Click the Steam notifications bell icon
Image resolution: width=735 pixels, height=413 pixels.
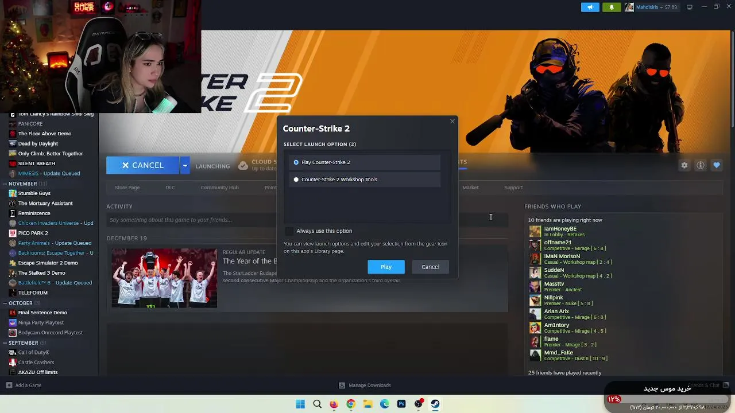pyautogui.click(x=612, y=7)
